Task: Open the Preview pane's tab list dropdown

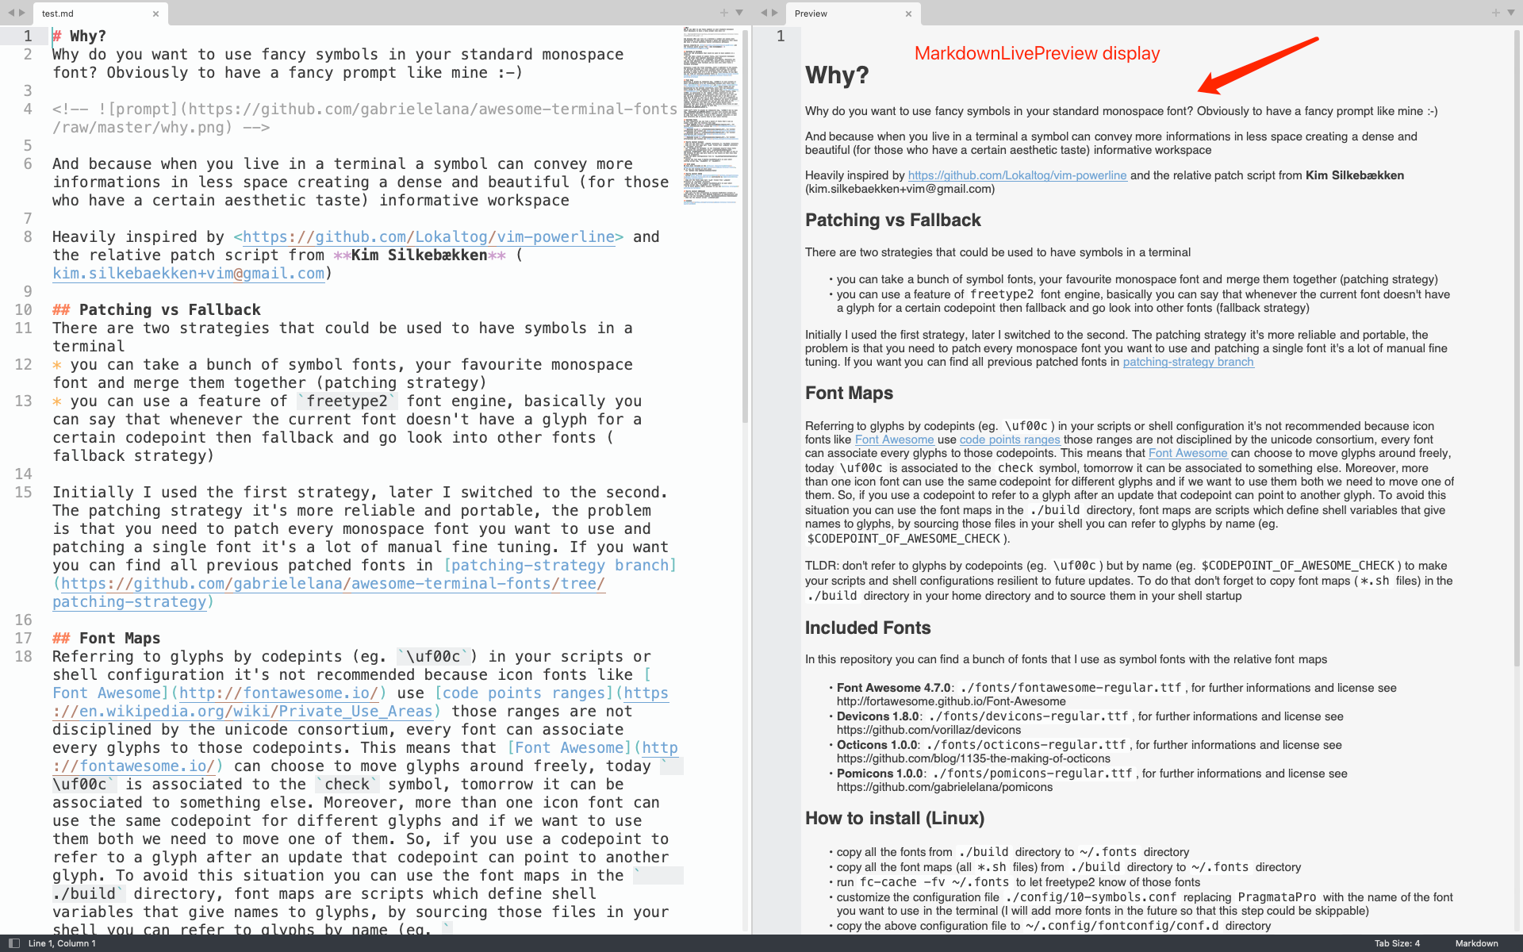Action: (1511, 13)
